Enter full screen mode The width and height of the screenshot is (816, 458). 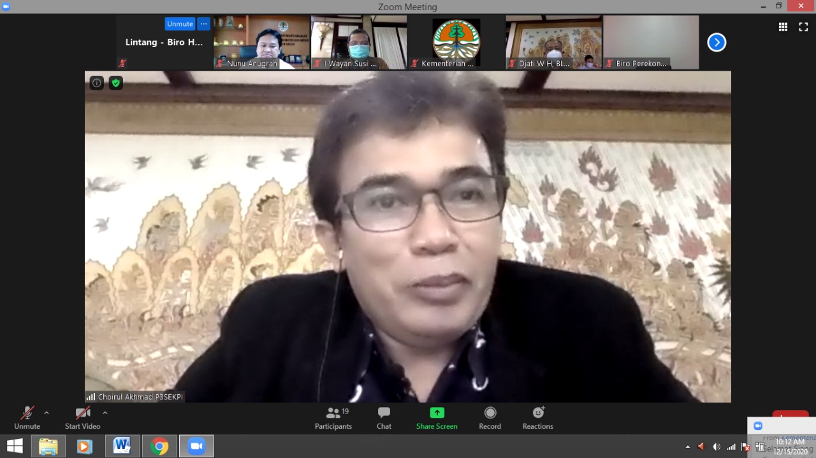point(803,27)
